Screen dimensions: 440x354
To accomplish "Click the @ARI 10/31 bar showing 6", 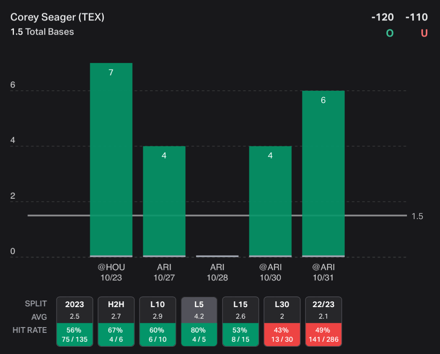I will (x=323, y=173).
